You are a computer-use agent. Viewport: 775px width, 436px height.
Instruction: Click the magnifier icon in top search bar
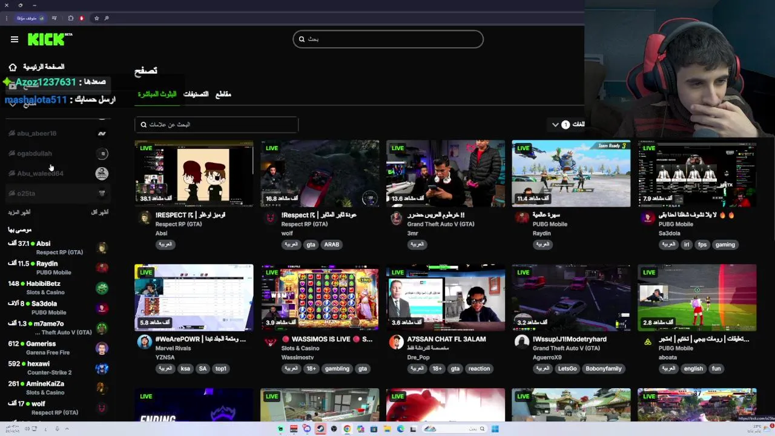(x=302, y=39)
